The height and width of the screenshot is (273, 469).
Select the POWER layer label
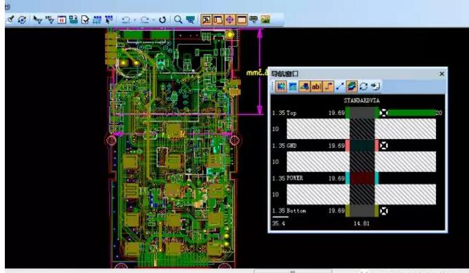coord(295,178)
